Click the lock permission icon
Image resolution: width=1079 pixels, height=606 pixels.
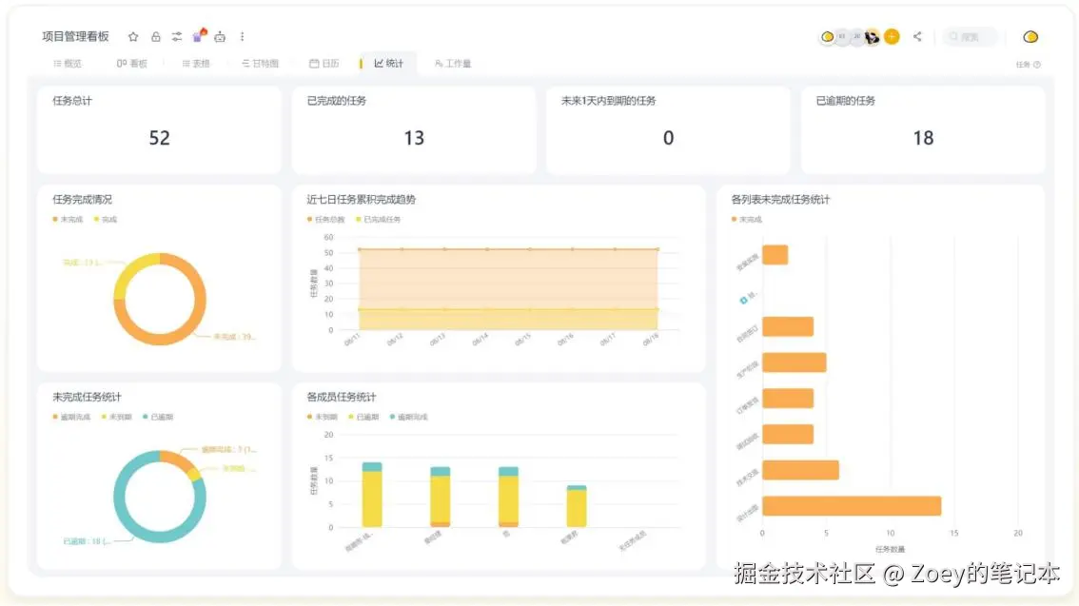point(156,36)
